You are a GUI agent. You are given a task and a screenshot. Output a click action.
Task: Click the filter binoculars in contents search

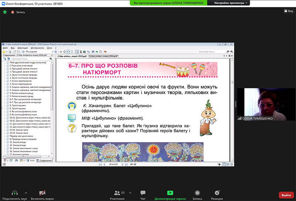[x=51, y=59]
